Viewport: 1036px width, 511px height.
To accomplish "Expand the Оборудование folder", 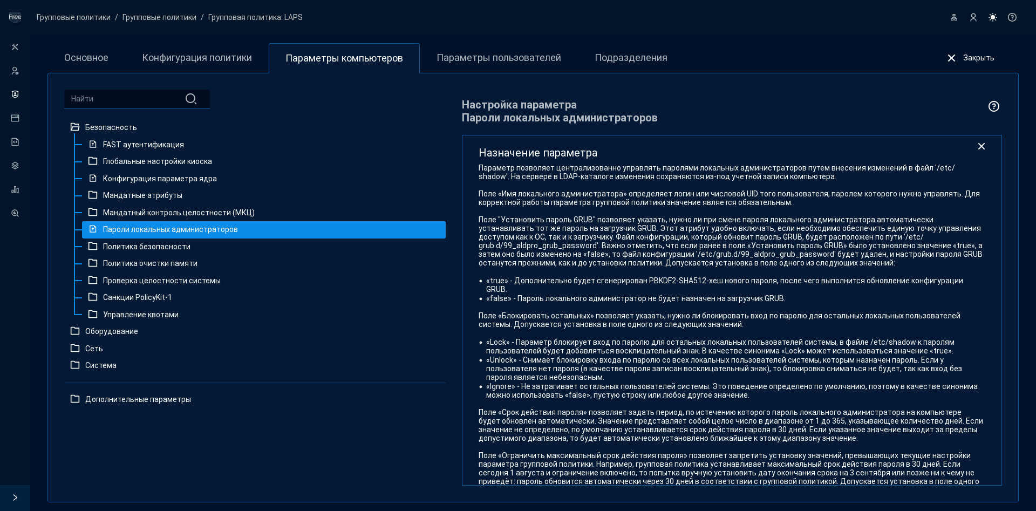I will (x=75, y=331).
